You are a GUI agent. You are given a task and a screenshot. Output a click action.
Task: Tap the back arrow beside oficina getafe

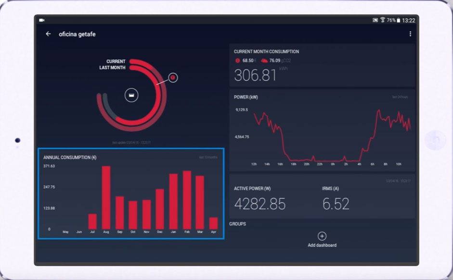click(x=48, y=34)
